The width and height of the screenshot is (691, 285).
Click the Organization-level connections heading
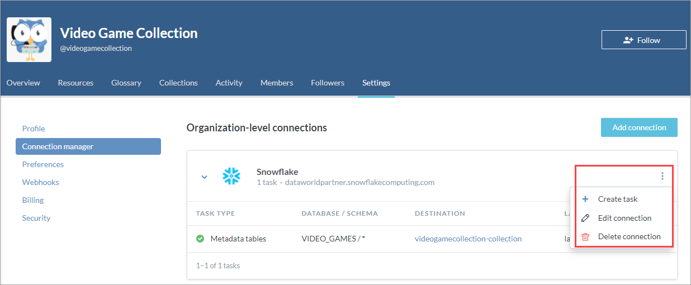(257, 127)
